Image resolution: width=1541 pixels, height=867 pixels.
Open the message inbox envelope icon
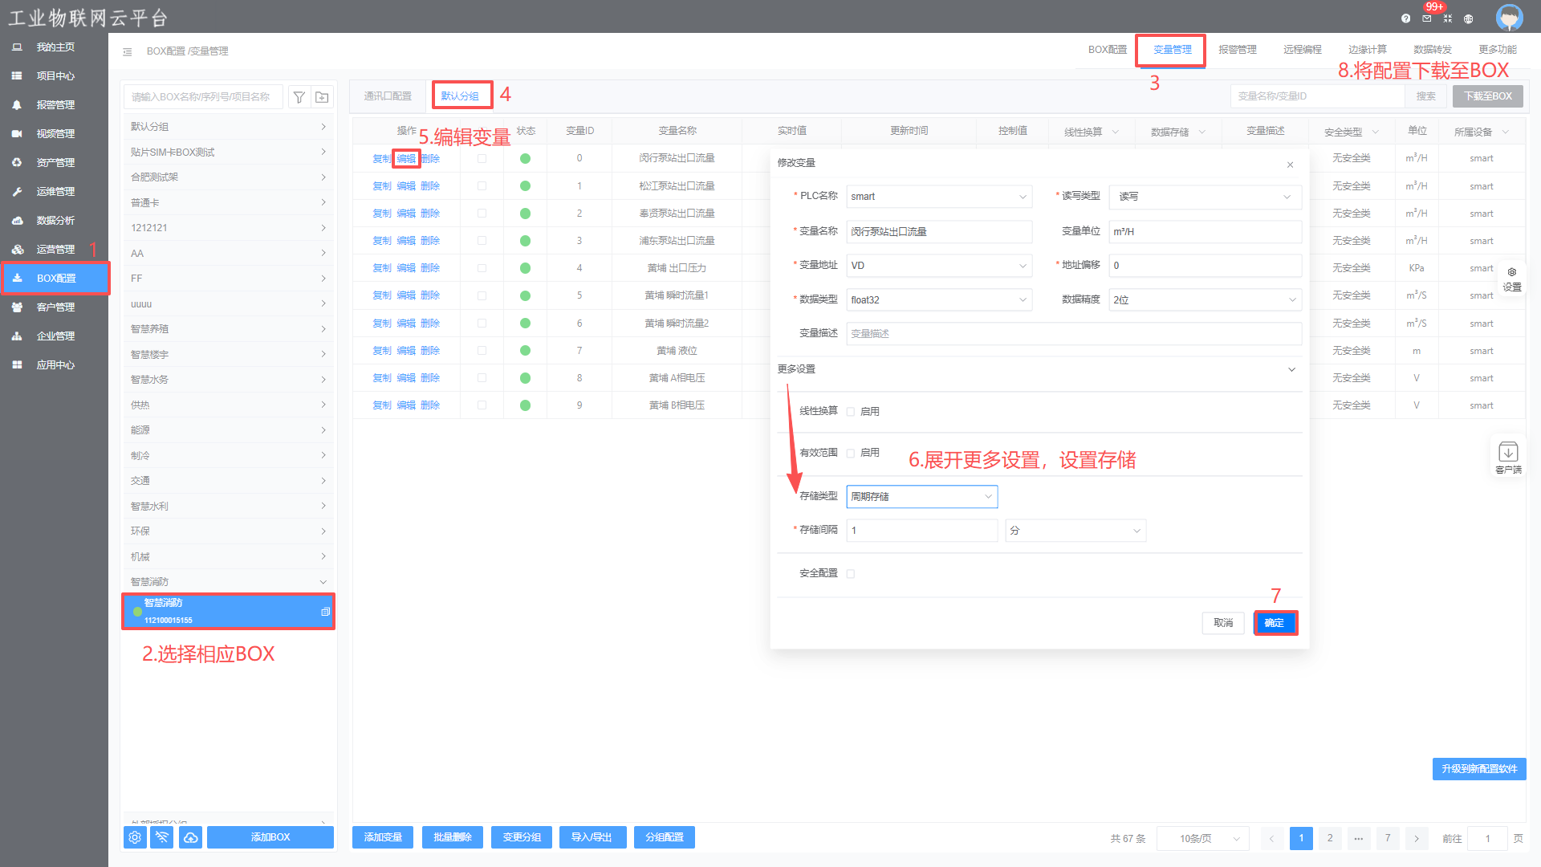click(x=1426, y=18)
